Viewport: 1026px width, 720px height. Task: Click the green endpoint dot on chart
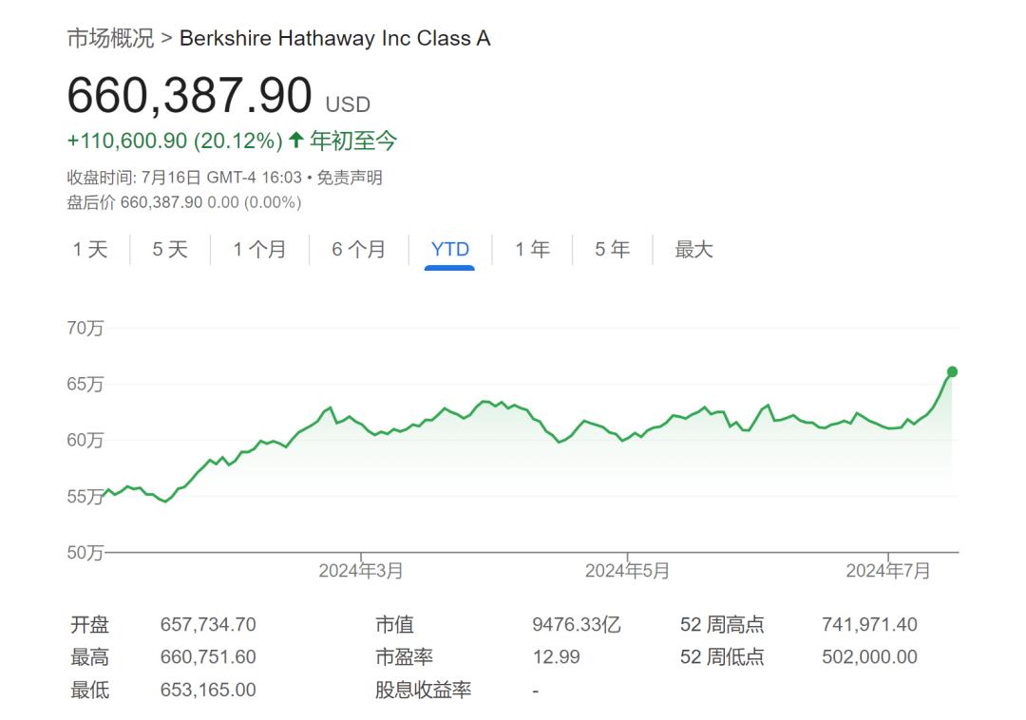[952, 371]
